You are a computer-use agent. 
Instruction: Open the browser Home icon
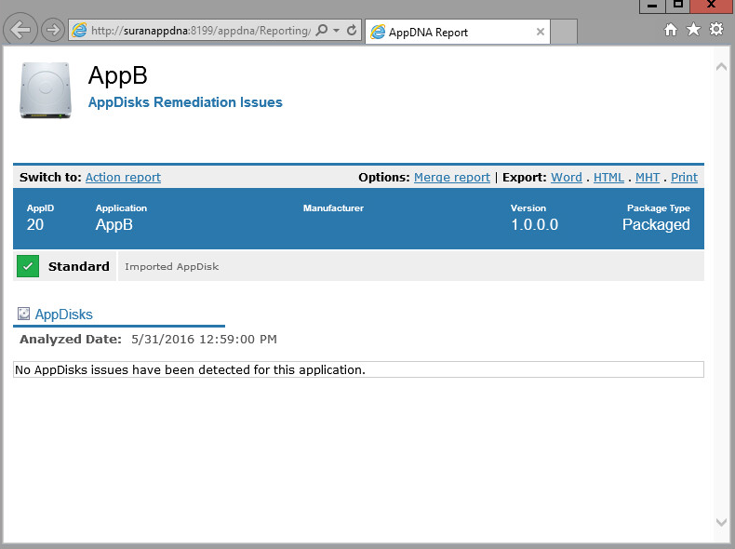coord(671,30)
